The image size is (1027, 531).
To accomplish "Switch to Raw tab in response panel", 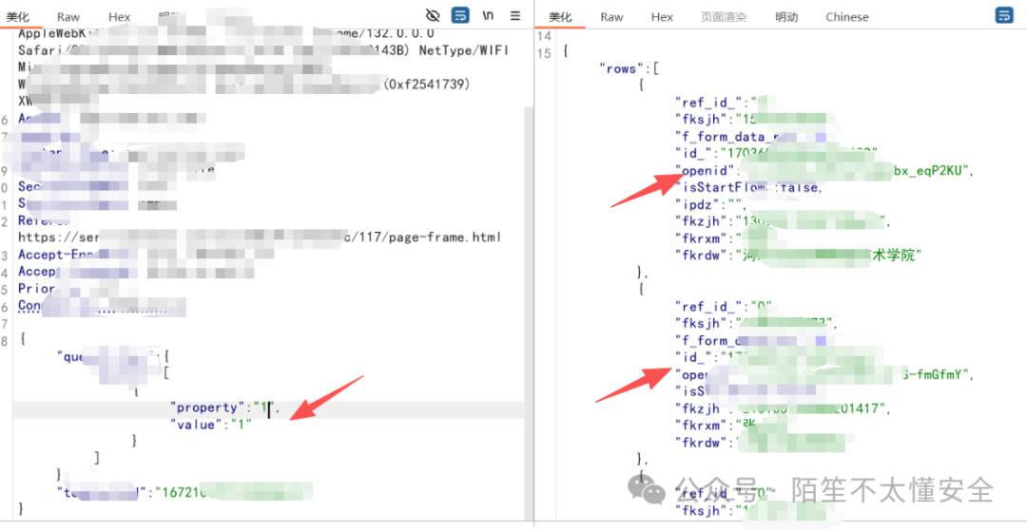I will [611, 17].
